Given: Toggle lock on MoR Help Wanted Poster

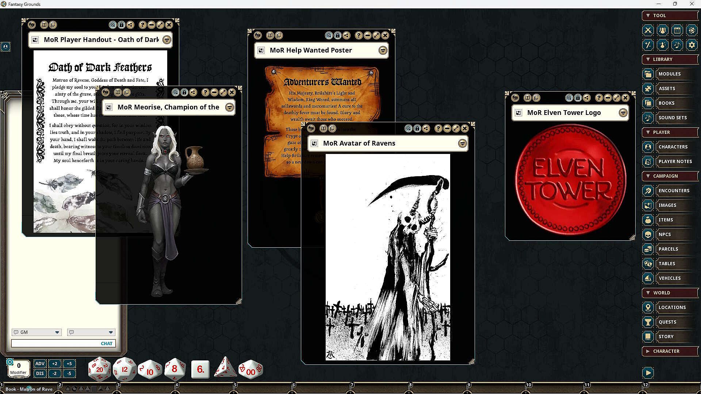Looking at the screenshot, I should tap(338, 35).
